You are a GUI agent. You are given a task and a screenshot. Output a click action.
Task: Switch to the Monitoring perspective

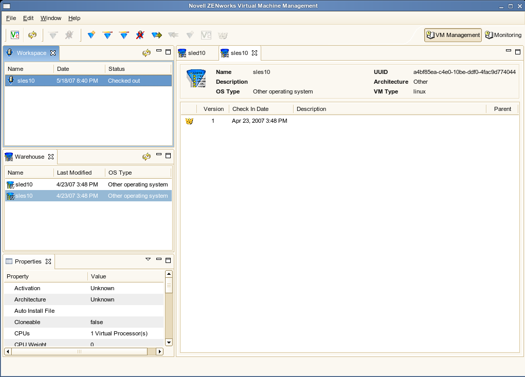[503, 35]
